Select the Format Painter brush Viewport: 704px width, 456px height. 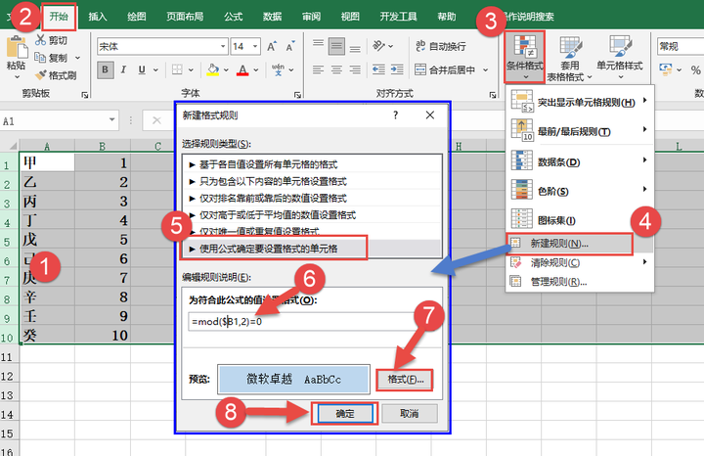pyautogui.click(x=41, y=75)
